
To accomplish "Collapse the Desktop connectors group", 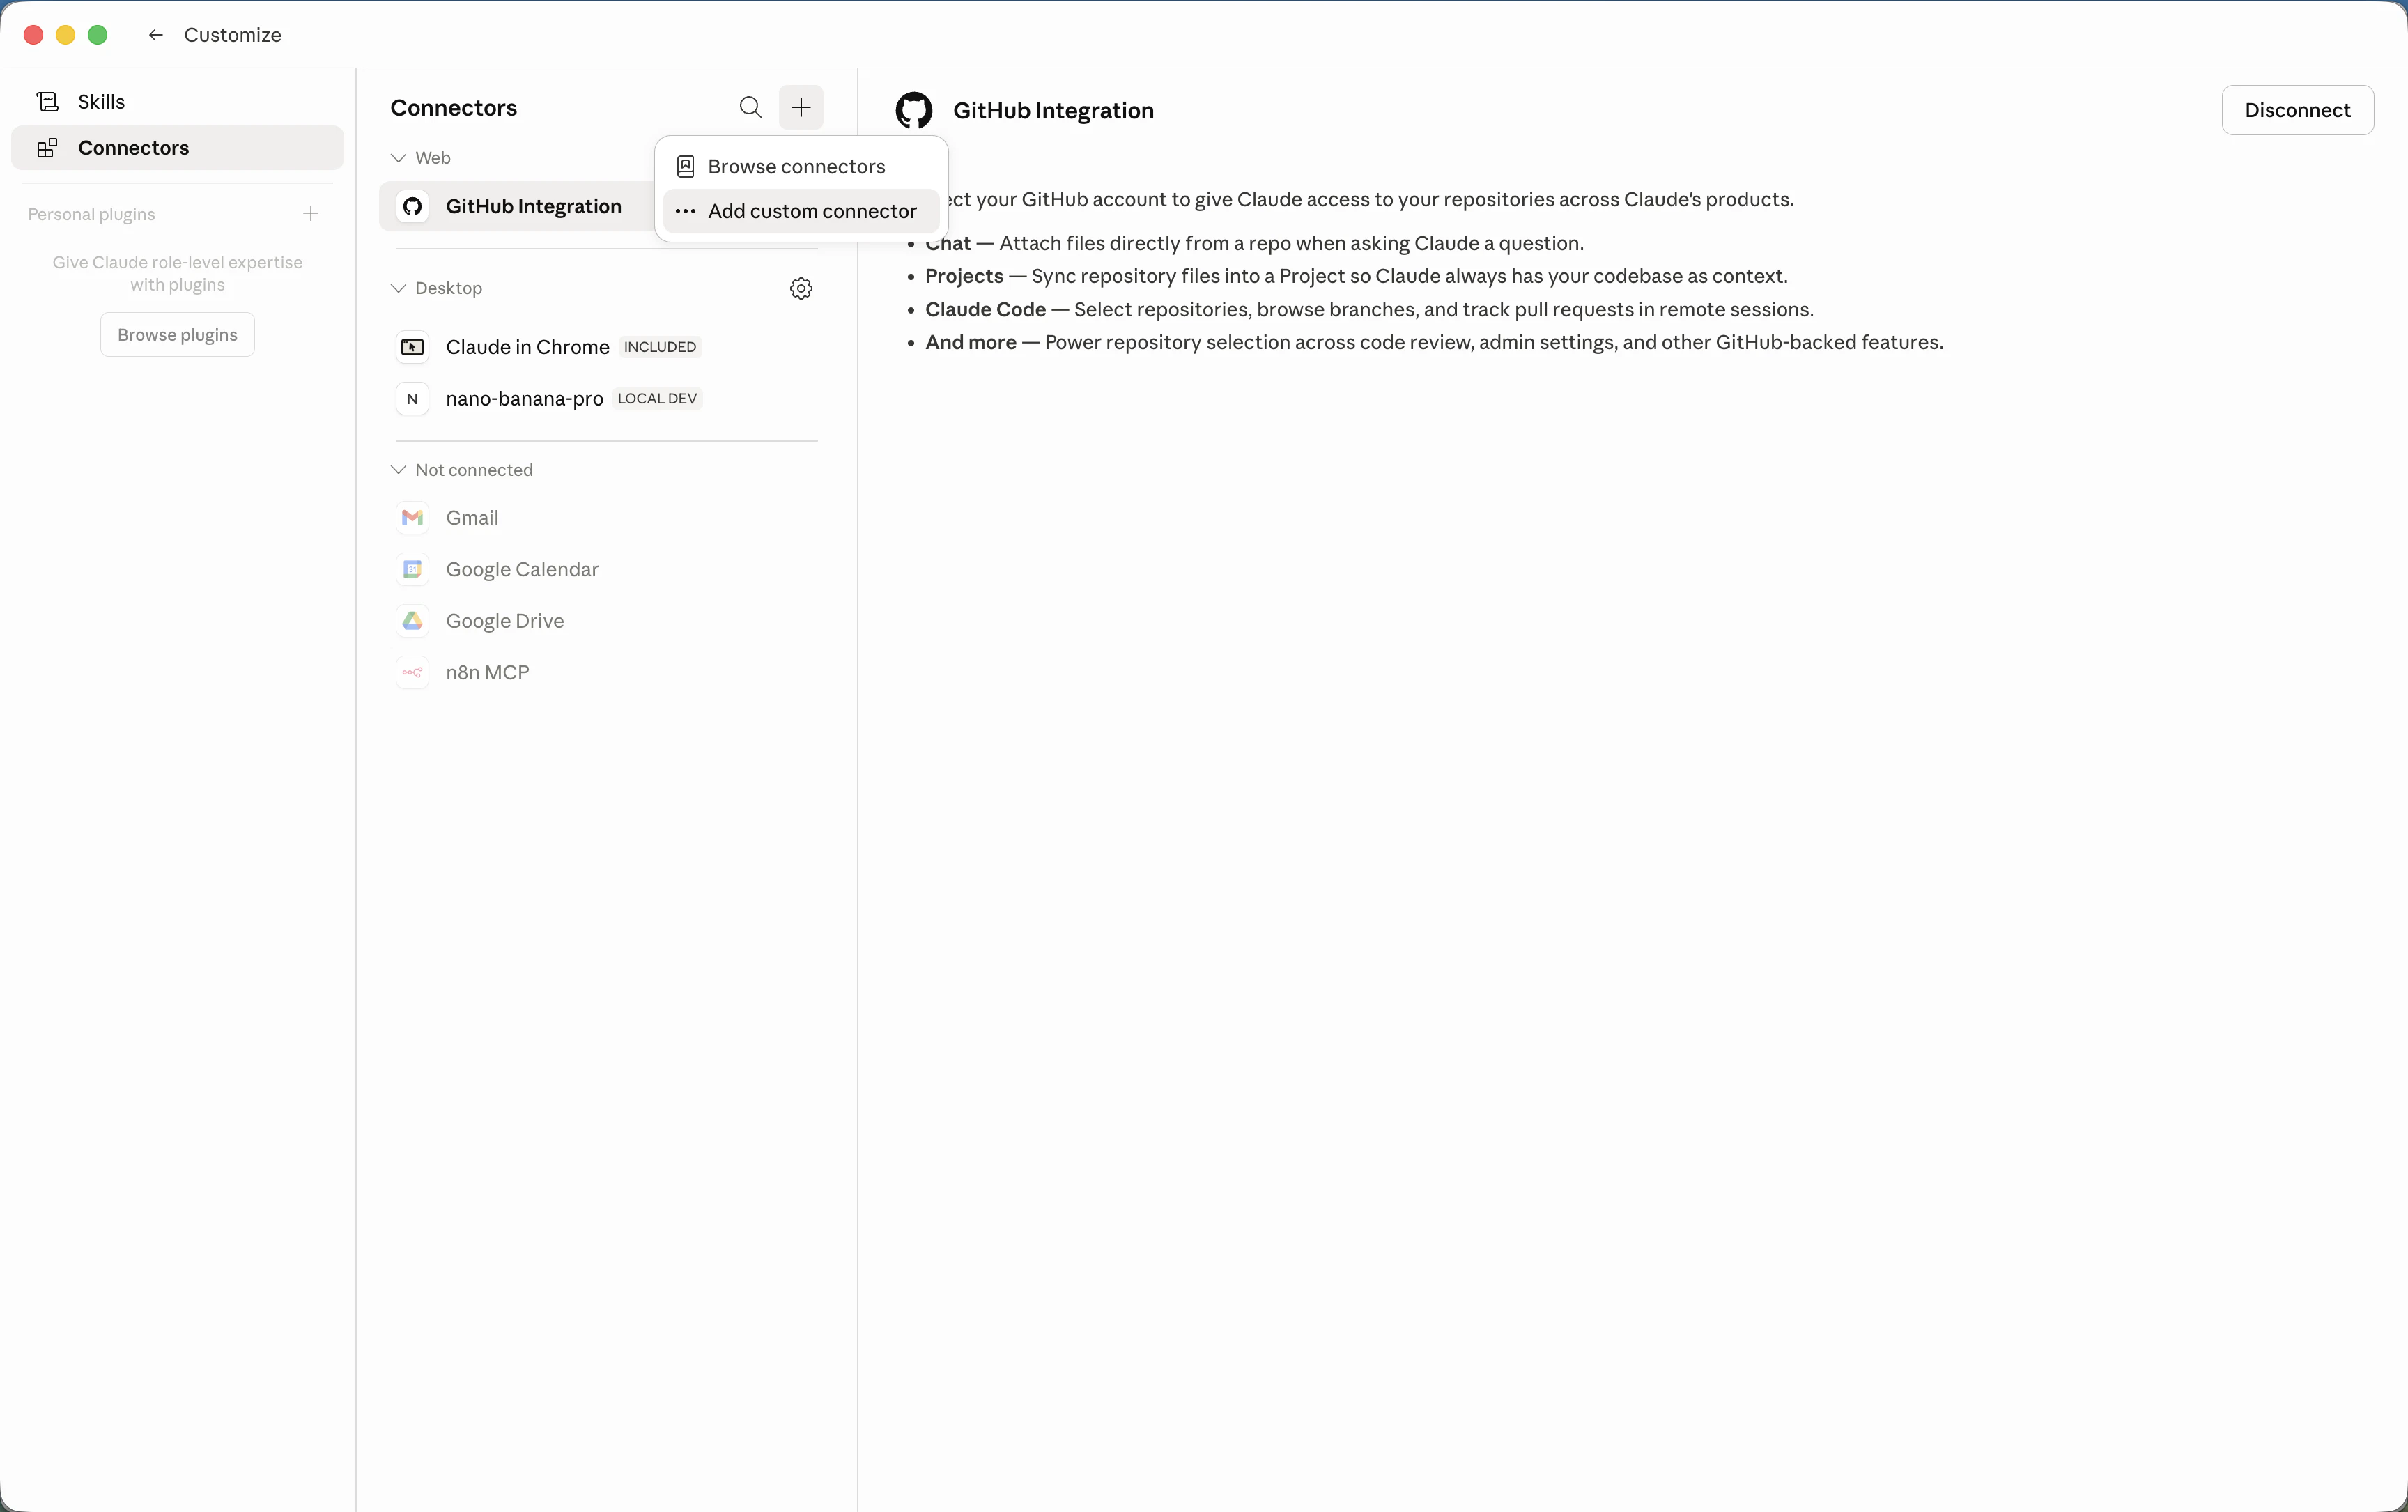I will [x=398, y=289].
